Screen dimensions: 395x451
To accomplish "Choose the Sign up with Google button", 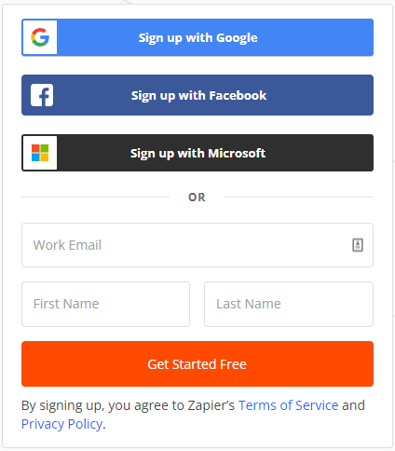I will coord(197,37).
